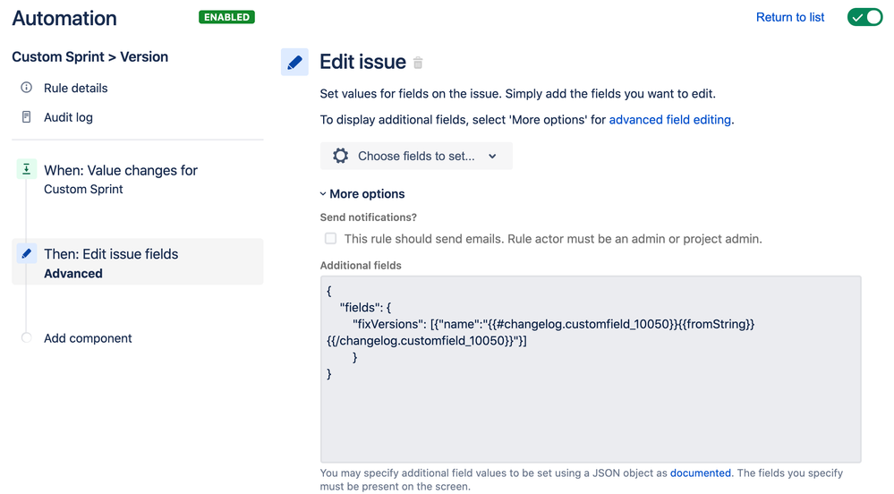Click the trash icon beside Edit issue
The height and width of the screenshot is (494, 894).
[x=418, y=63]
